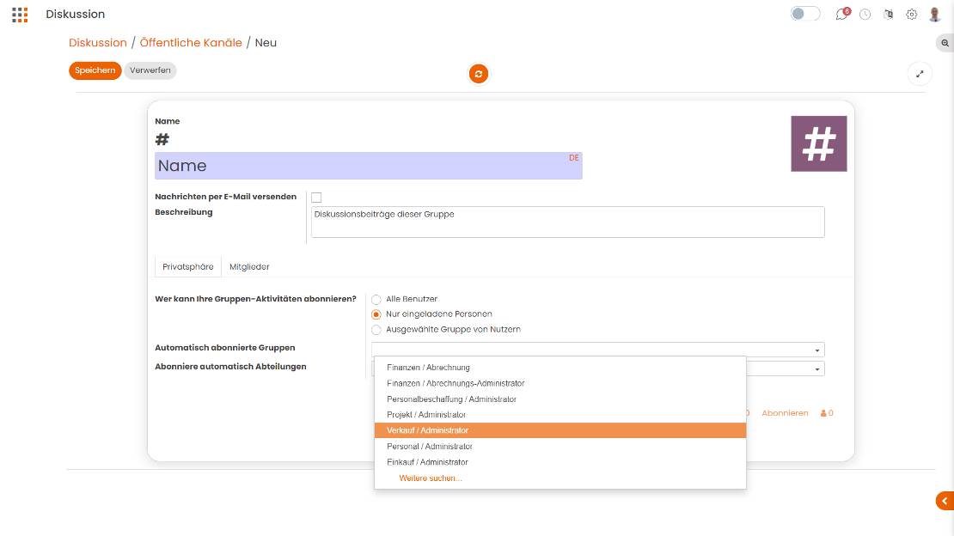Click the orange side panel arrow
This screenshot has height=536, width=954.
[945, 501]
